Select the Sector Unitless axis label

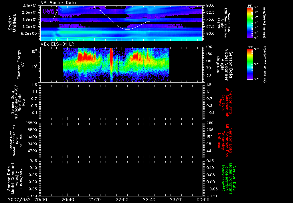11,23
